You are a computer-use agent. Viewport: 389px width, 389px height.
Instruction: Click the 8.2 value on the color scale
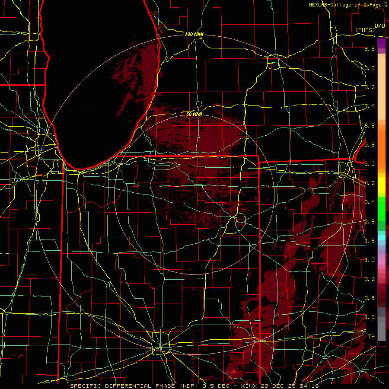pos(370,87)
